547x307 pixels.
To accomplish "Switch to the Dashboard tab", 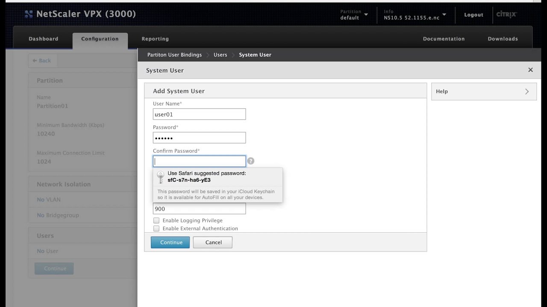I will [44, 39].
